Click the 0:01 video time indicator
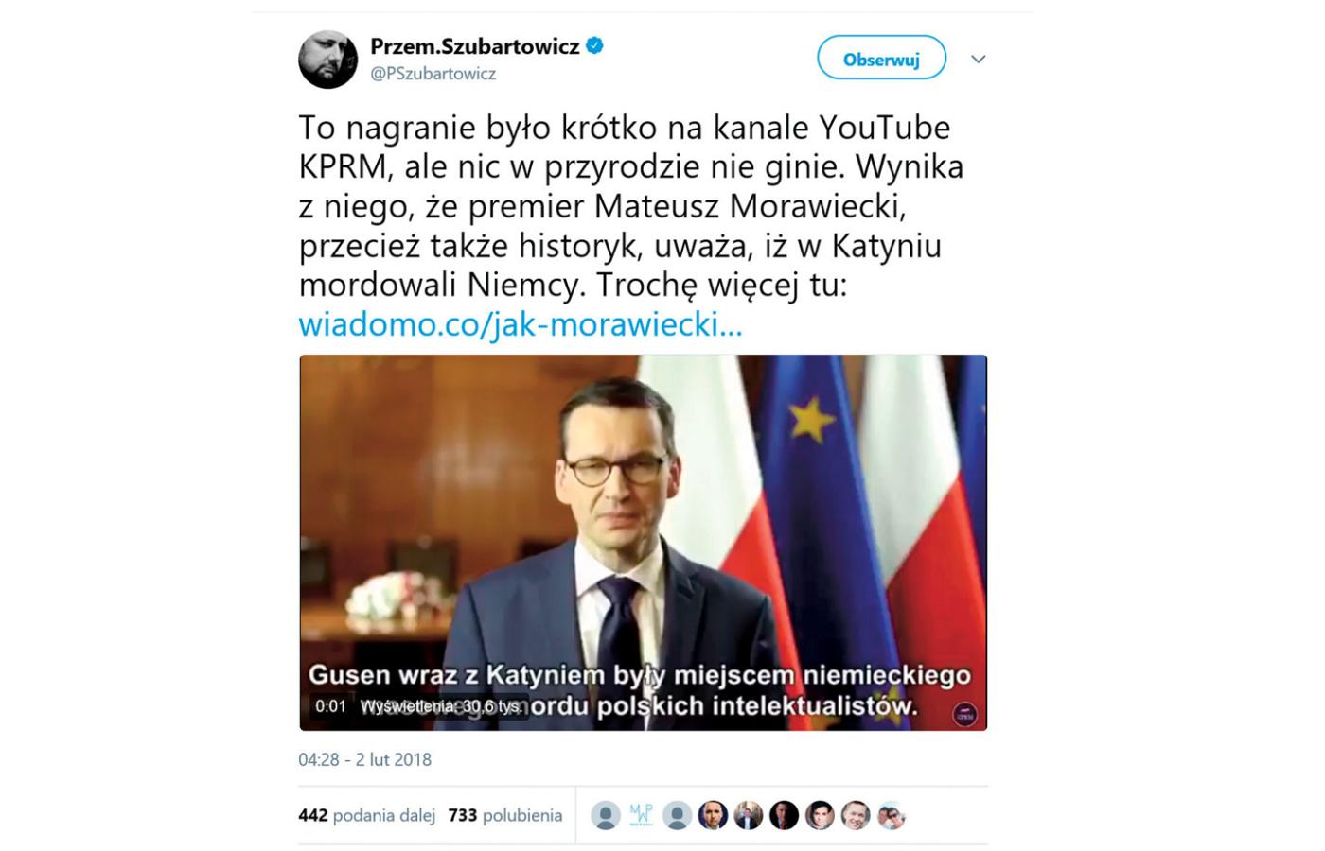 [330, 706]
